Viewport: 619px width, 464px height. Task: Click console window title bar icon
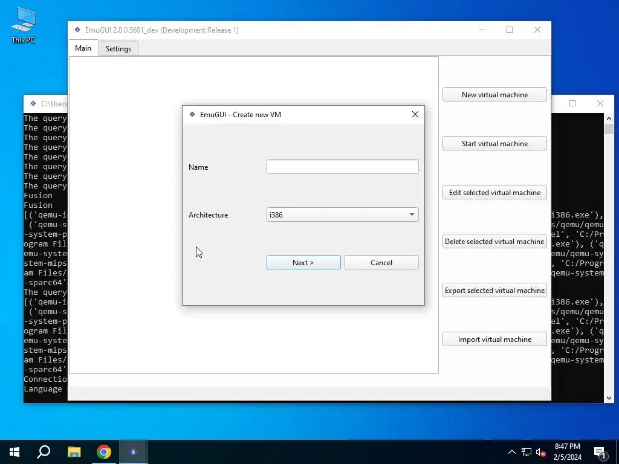click(33, 103)
